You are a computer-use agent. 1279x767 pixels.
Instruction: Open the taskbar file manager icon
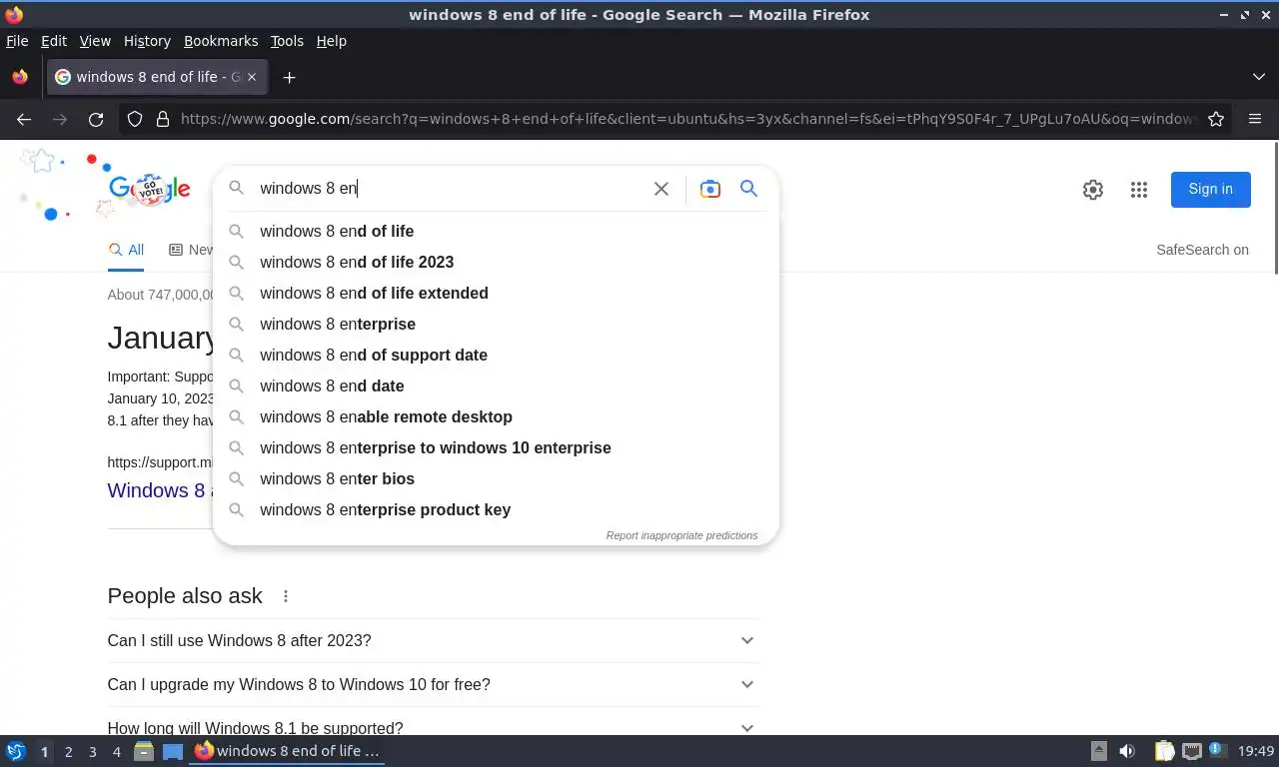(x=144, y=751)
